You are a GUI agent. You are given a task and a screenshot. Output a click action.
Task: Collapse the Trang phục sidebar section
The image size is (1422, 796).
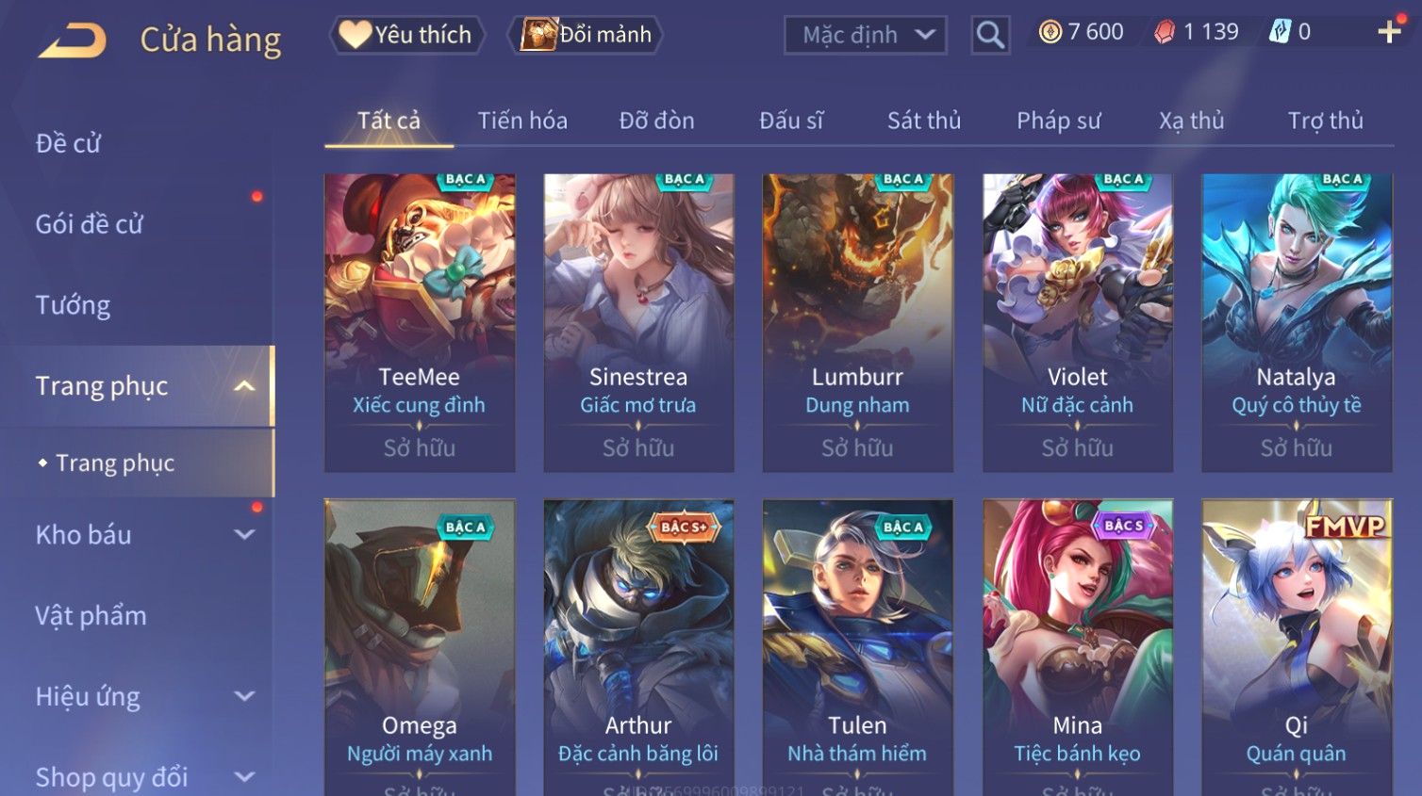[x=244, y=386]
